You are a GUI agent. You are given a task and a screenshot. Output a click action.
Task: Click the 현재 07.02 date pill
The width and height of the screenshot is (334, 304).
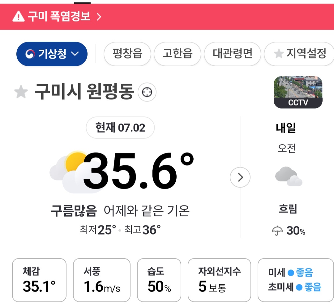120,127
